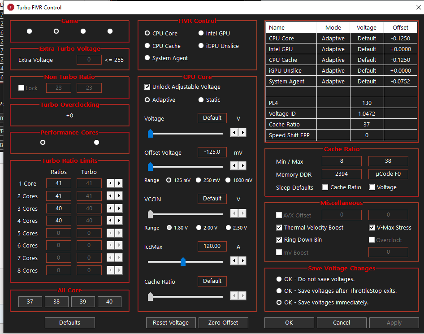The image size is (424, 334).
Task: Click right arrow for Offset Voltage slider
Action: pyautogui.click(x=242, y=165)
